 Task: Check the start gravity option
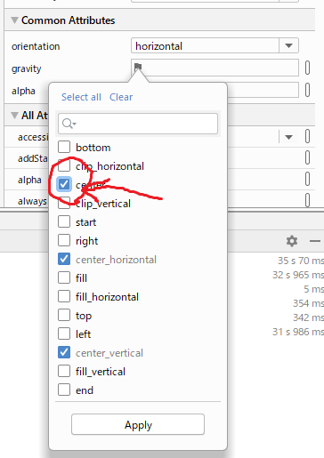(x=64, y=221)
